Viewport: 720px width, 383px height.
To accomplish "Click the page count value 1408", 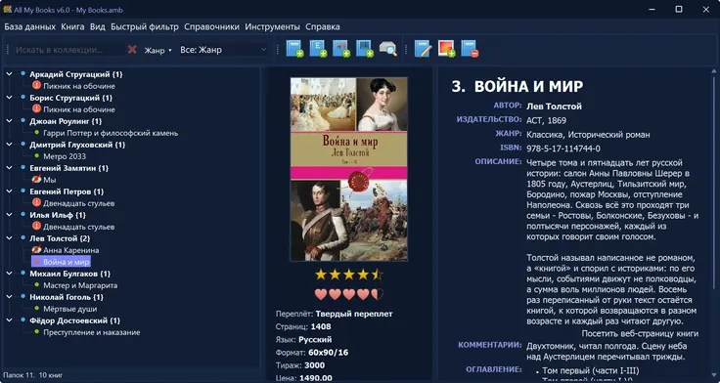I will 321,326.
